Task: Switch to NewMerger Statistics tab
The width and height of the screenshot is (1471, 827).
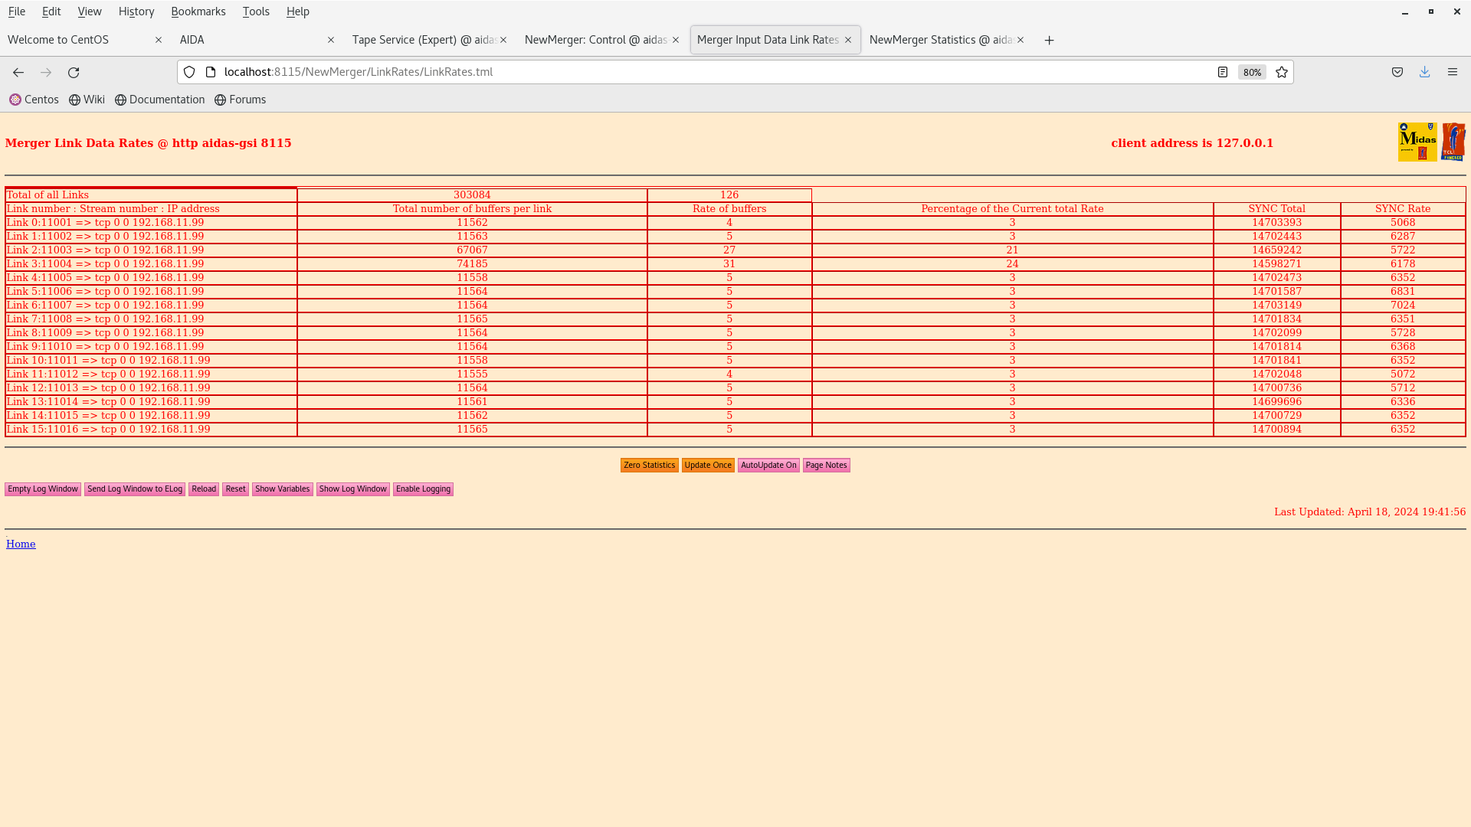Action: tap(941, 40)
